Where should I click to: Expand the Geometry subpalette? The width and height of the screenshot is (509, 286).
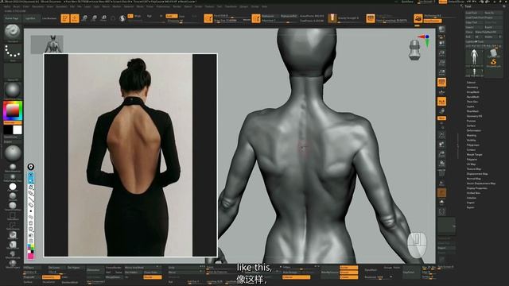coord(472,87)
